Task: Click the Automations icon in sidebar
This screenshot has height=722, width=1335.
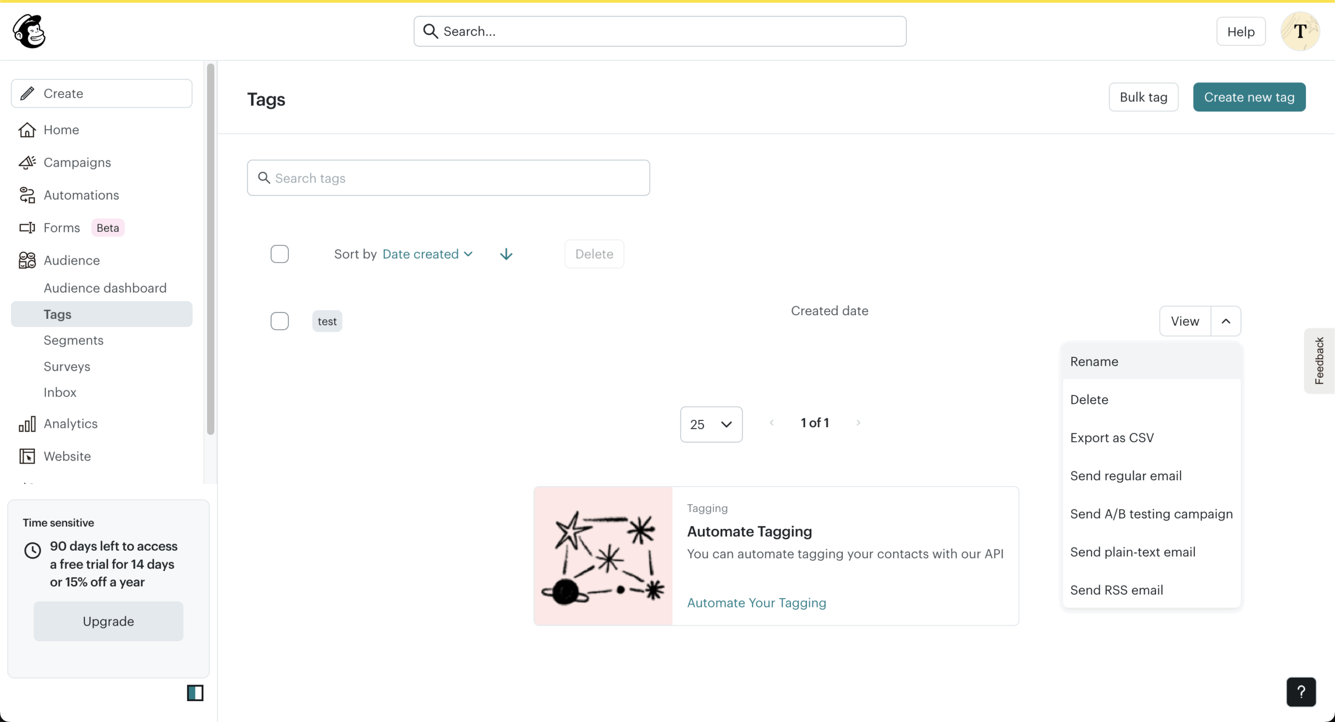Action: point(27,195)
